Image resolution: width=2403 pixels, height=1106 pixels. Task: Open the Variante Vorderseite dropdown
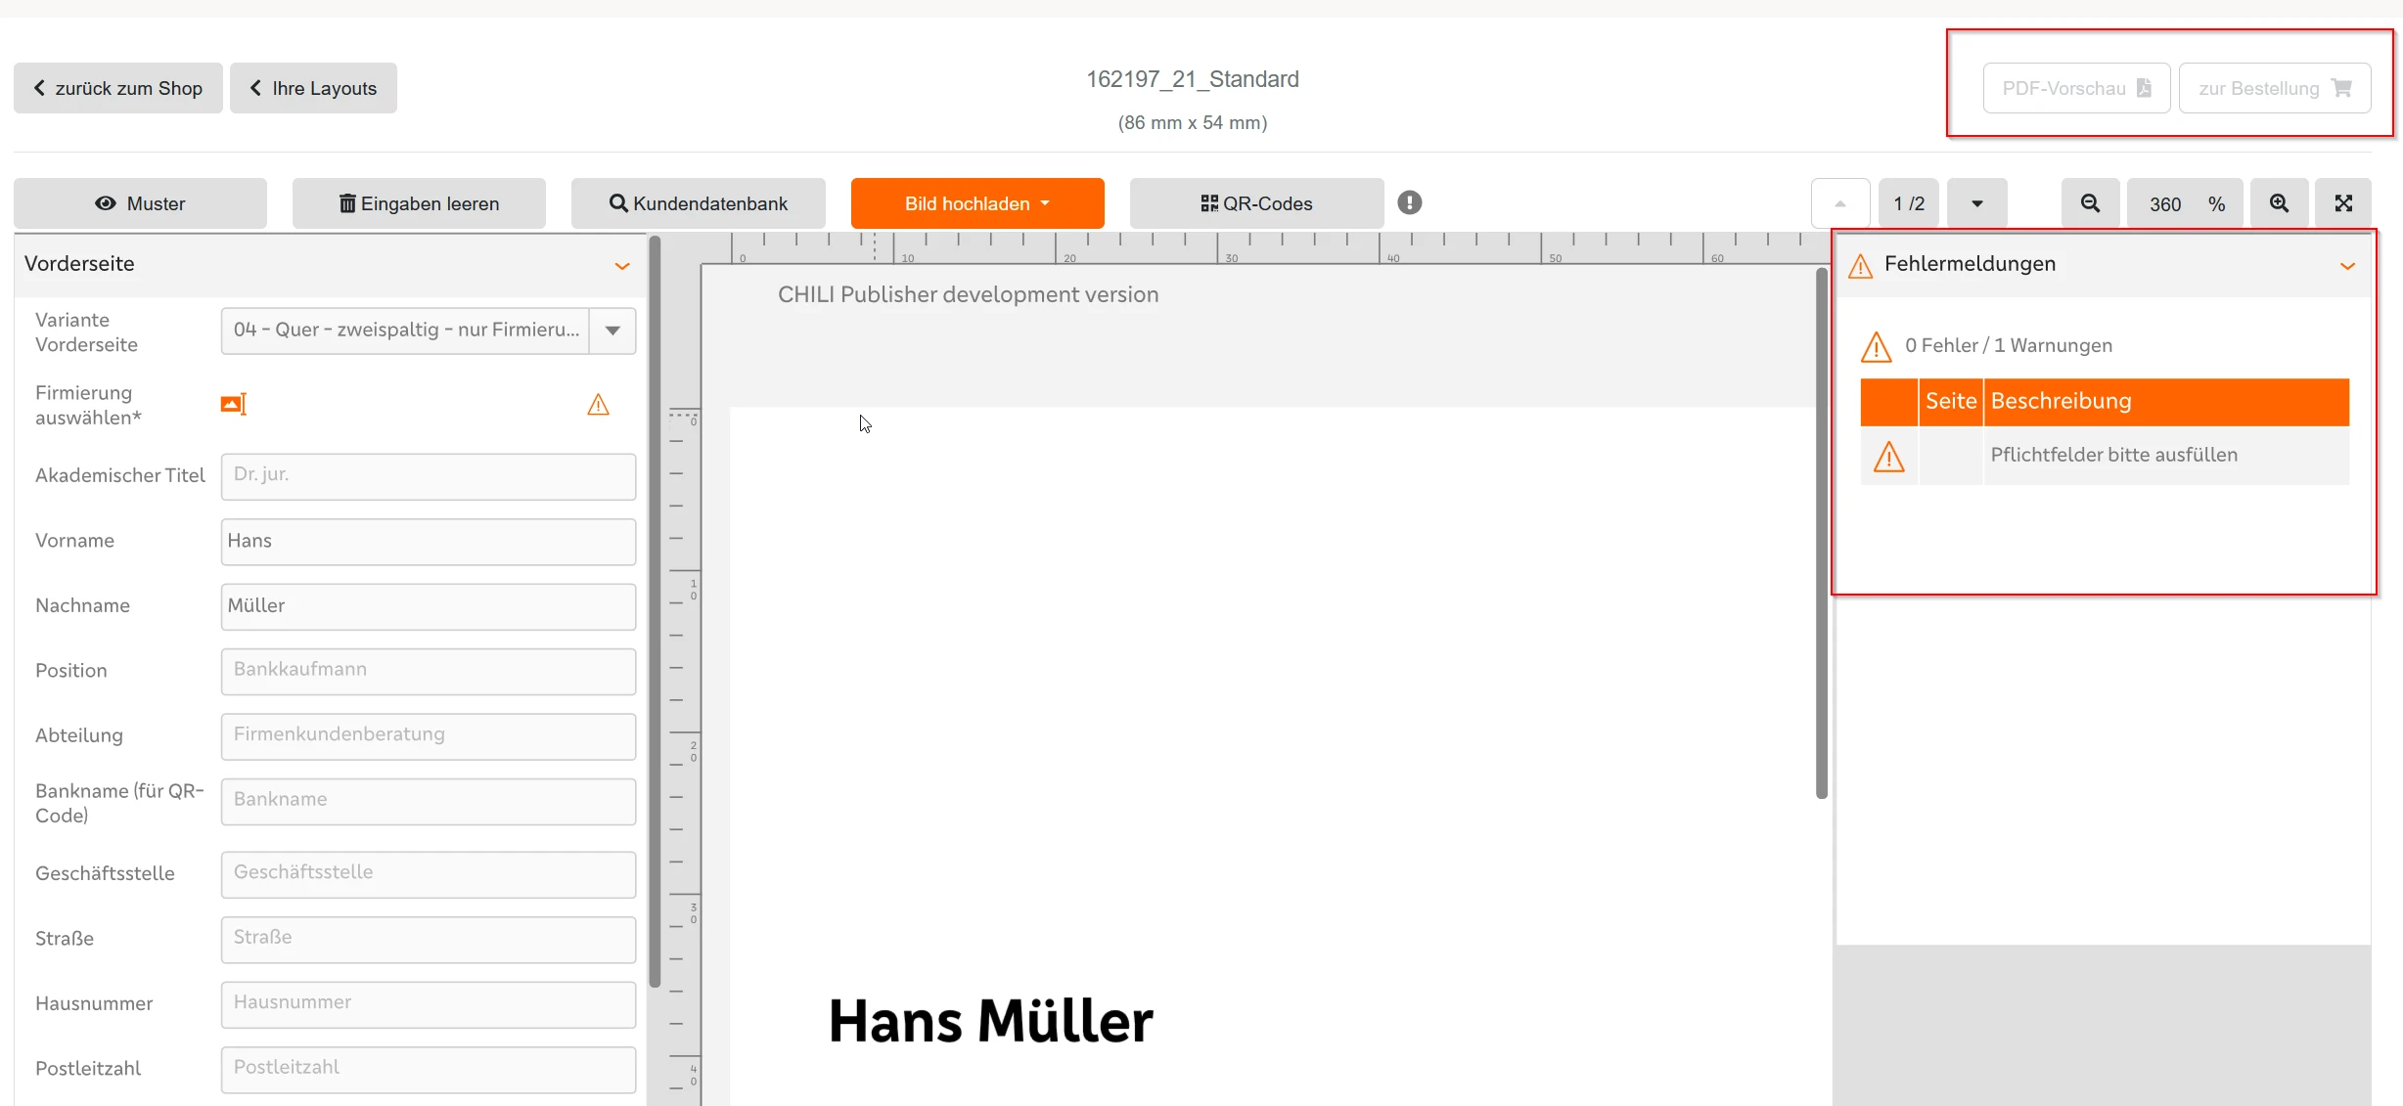point(612,331)
